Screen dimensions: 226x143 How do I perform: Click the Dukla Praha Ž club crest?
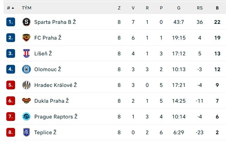pyautogui.click(x=26, y=101)
